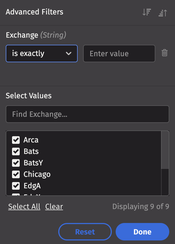
Task: Uncheck the Arca checkbox
Action: coord(16,140)
